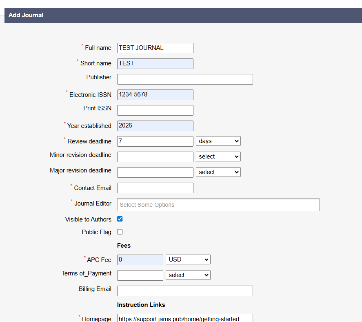Enable the Public Flag checkbox

pyautogui.click(x=120, y=232)
